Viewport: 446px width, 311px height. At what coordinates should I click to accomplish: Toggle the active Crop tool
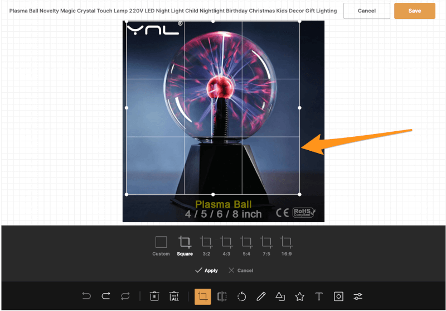(x=203, y=296)
